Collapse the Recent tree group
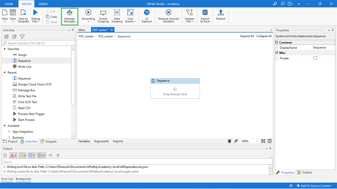337x189 pixels. tap(5, 72)
